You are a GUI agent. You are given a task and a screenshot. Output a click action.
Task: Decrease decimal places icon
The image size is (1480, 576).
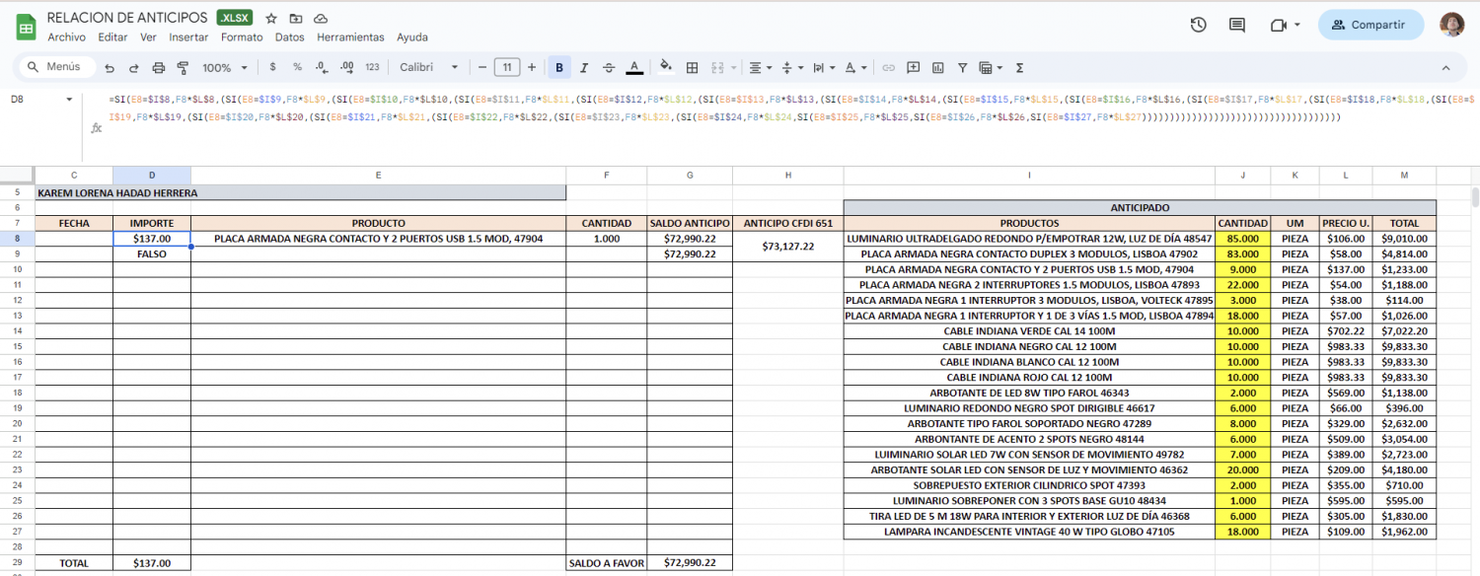coord(322,67)
